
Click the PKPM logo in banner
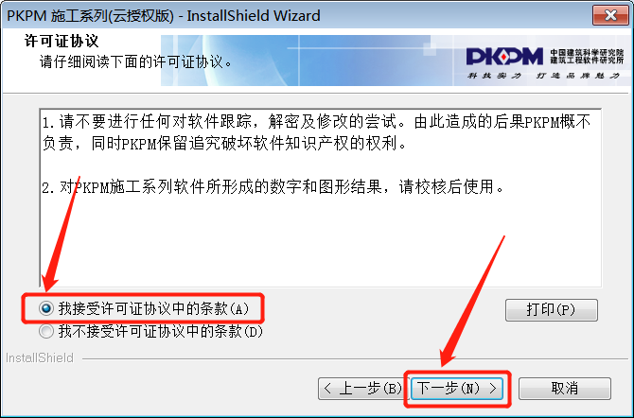click(x=504, y=57)
